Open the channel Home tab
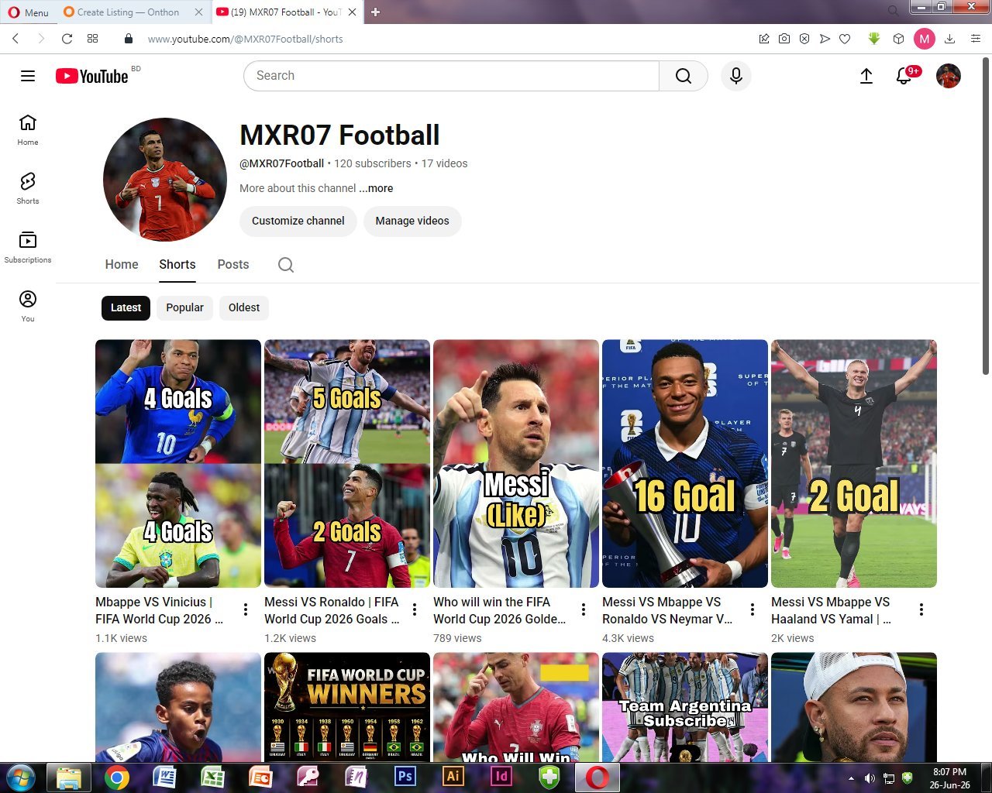The height and width of the screenshot is (793, 992). 122,265
